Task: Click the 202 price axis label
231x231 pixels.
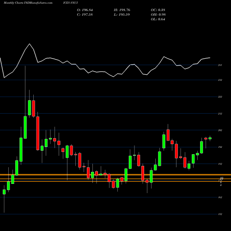Action: coord(220,130)
